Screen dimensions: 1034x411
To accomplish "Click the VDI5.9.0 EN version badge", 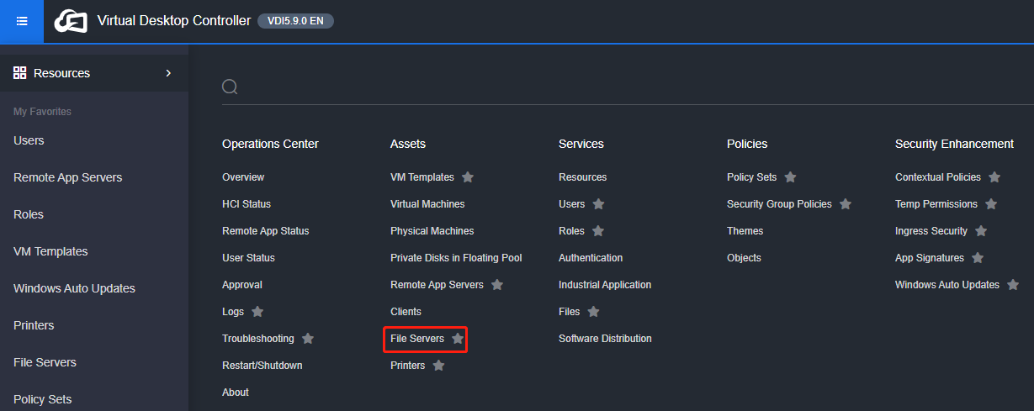I will 295,21.
